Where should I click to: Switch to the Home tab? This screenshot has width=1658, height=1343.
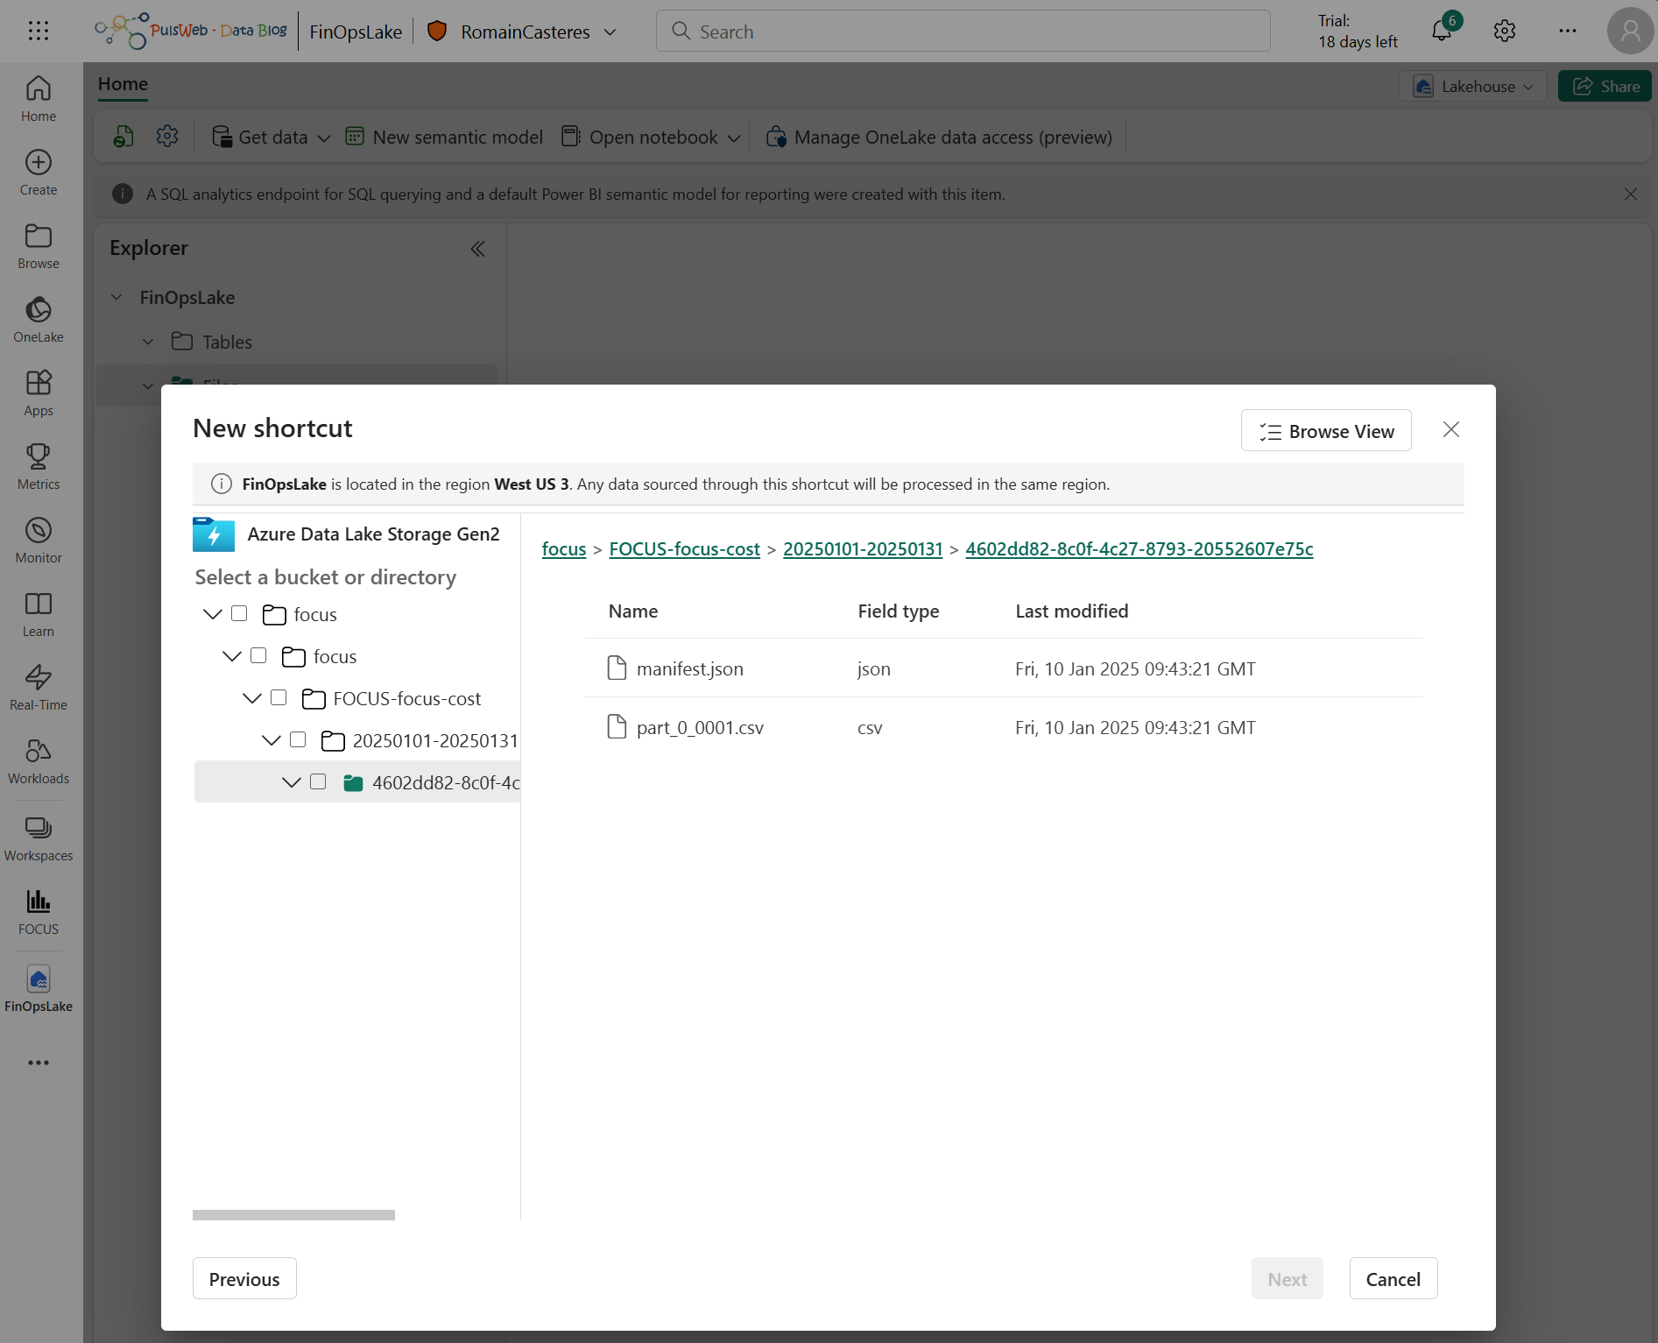tap(122, 83)
